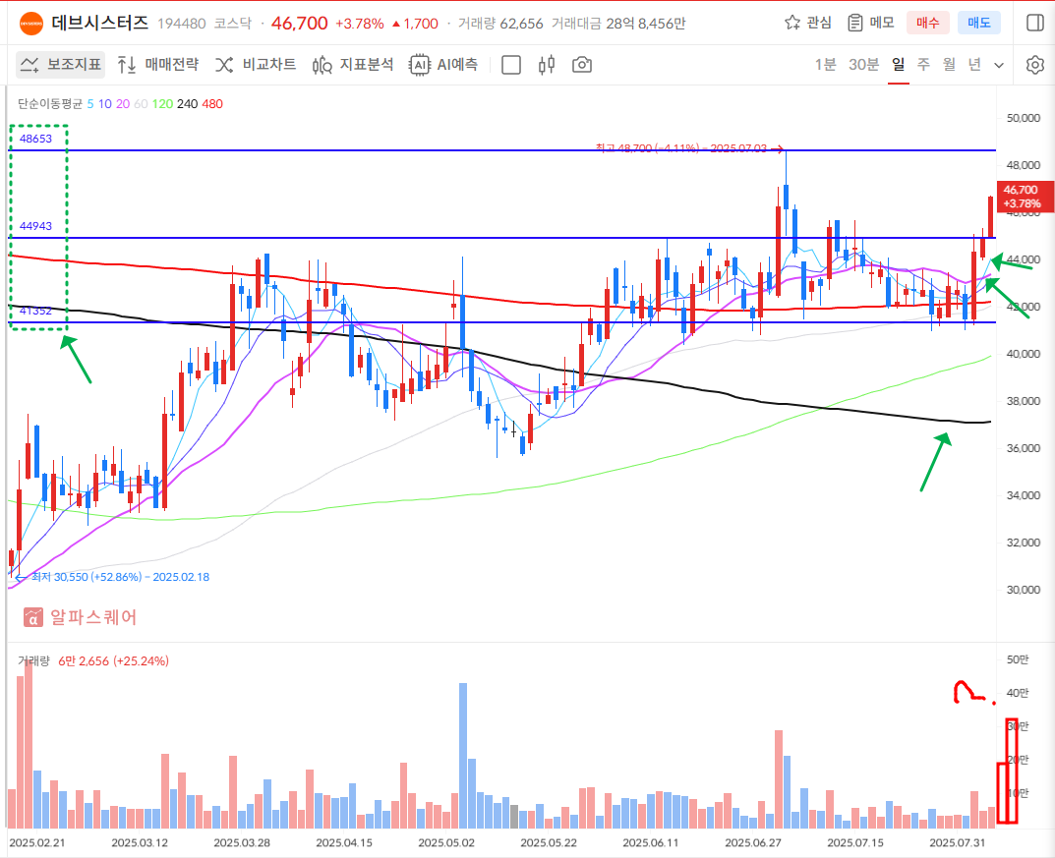Click the 거래량 62,656 header value
The width and height of the screenshot is (1055, 858).
[x=500, y=24]
